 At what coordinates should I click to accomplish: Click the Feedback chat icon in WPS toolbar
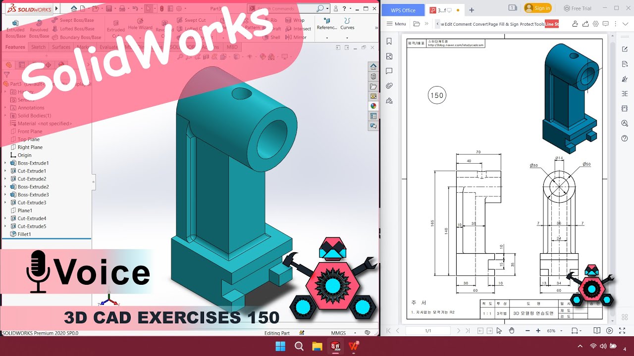click(x=606, y=24)
